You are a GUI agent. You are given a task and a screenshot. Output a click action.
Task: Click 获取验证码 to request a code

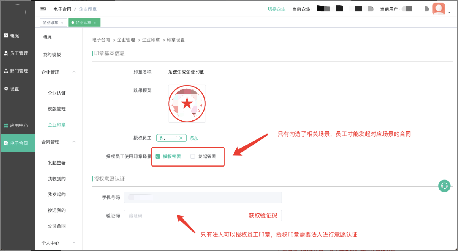(x=262, y=216)
